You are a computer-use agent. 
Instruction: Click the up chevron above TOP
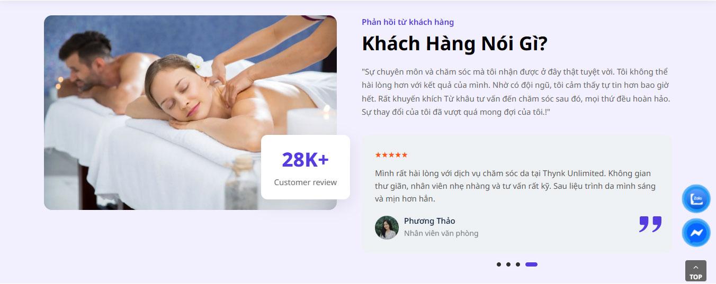pos(696,268)
